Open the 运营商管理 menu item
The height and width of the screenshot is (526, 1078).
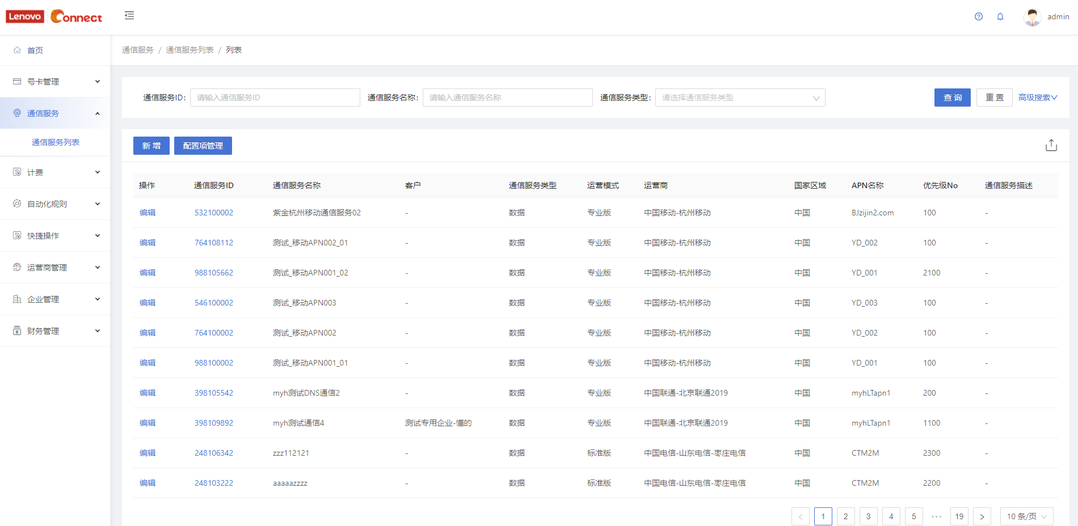pos(55,268)
